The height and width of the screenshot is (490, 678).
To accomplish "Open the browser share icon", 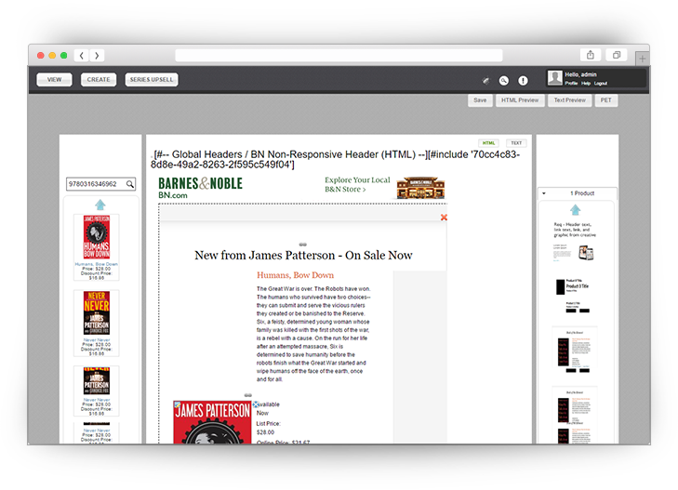I will pos(591,55).
